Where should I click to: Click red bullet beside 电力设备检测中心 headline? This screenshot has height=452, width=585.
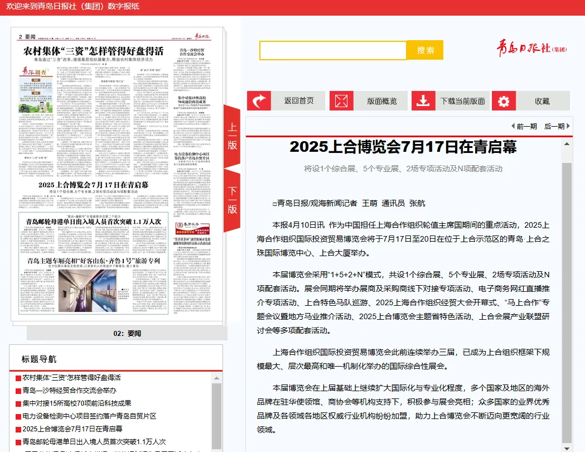[x=18, y=416]
